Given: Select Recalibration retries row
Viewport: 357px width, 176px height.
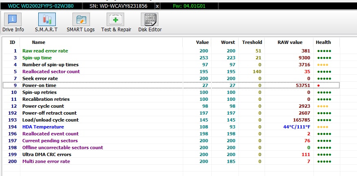Looking at the screenshot, I should pyautogui.click(x=171, y=99).
